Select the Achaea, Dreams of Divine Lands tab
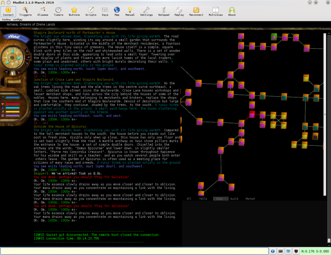Screen dimensions: 331x255 pos(31,24)
